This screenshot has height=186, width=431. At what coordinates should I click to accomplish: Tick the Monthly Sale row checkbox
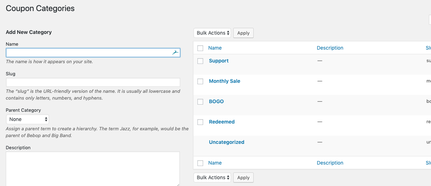point(200,81)
